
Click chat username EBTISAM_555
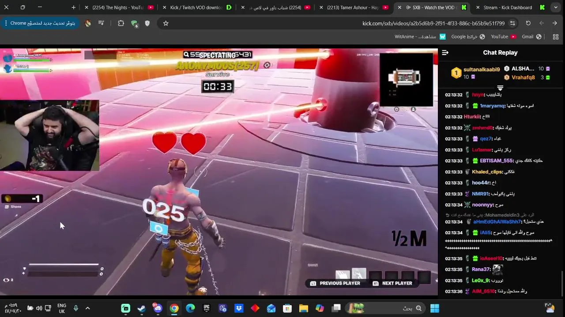[x=496, y=161]
